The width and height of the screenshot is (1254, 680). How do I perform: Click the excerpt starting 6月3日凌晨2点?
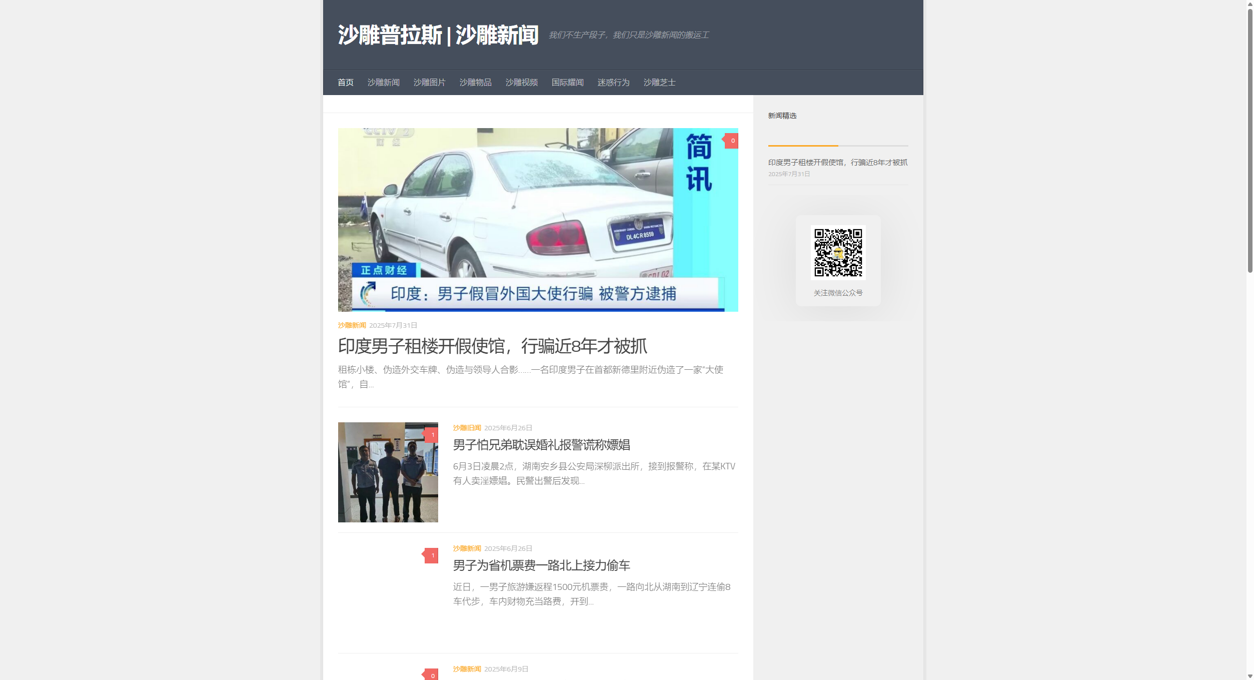point(594,473)
